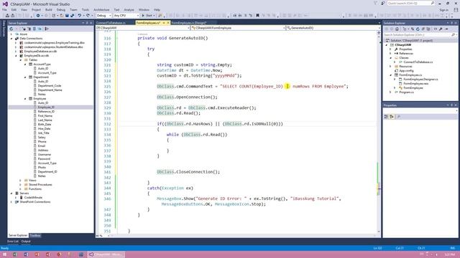Select Employee_ID column in Server Explorer
Viewport: 460px width, 258px height.
click(x=46, y=107)
